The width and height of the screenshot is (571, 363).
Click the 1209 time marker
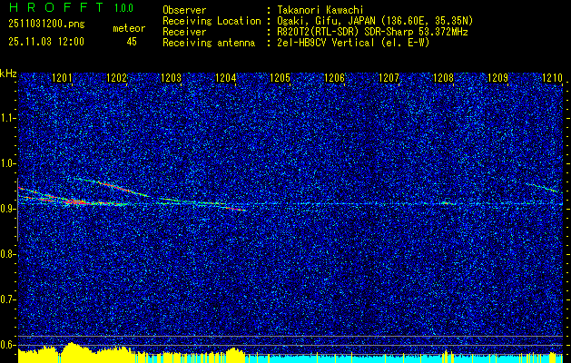click(x=497, y=78)
